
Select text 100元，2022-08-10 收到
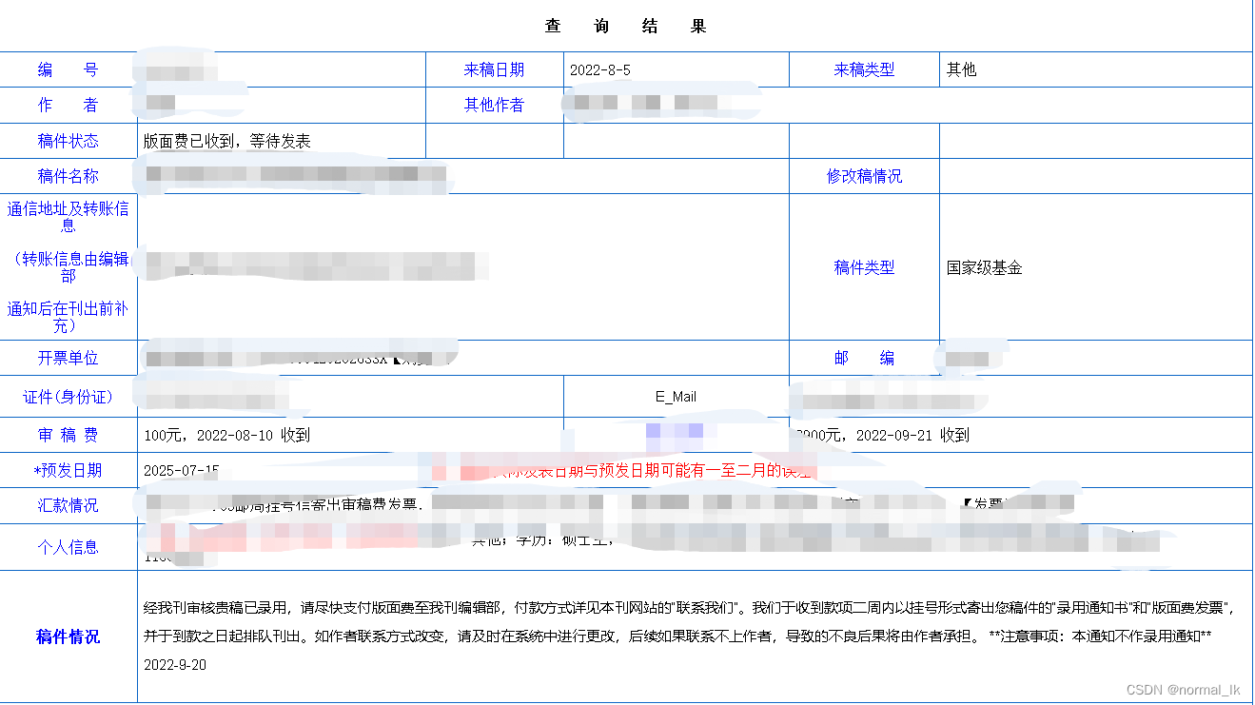tap(226, 435)
